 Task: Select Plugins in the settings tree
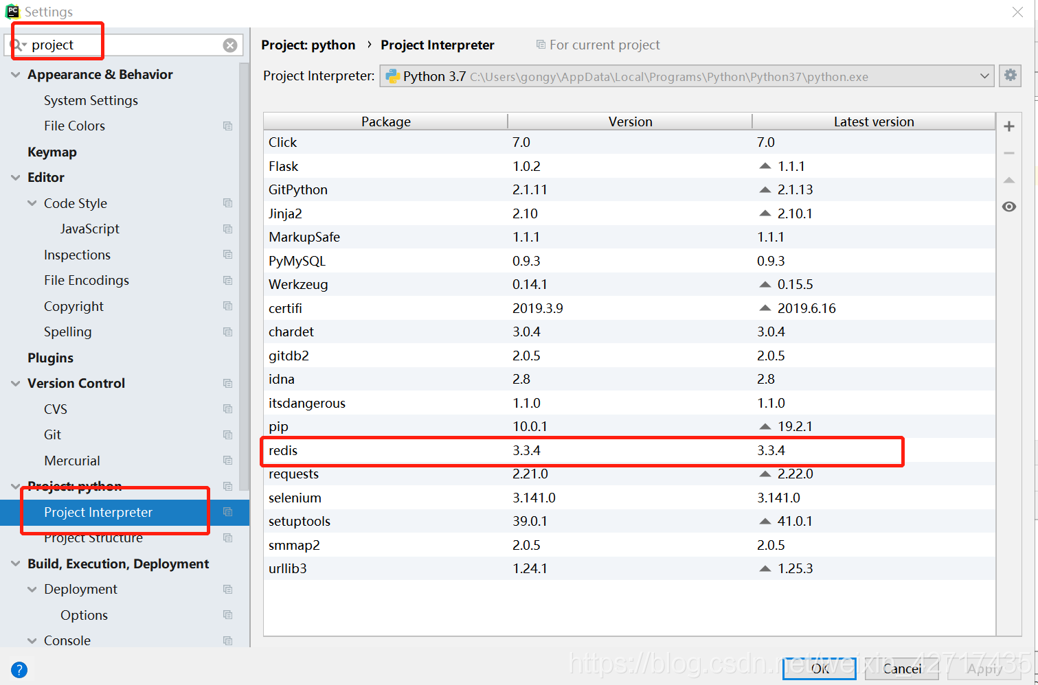pos(50,358)
